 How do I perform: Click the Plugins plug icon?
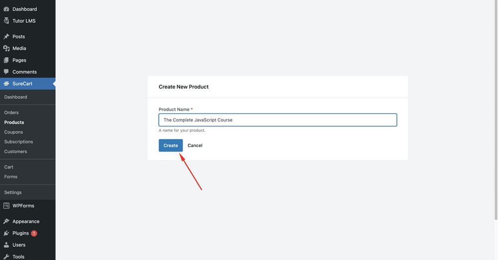coord(6,233)
